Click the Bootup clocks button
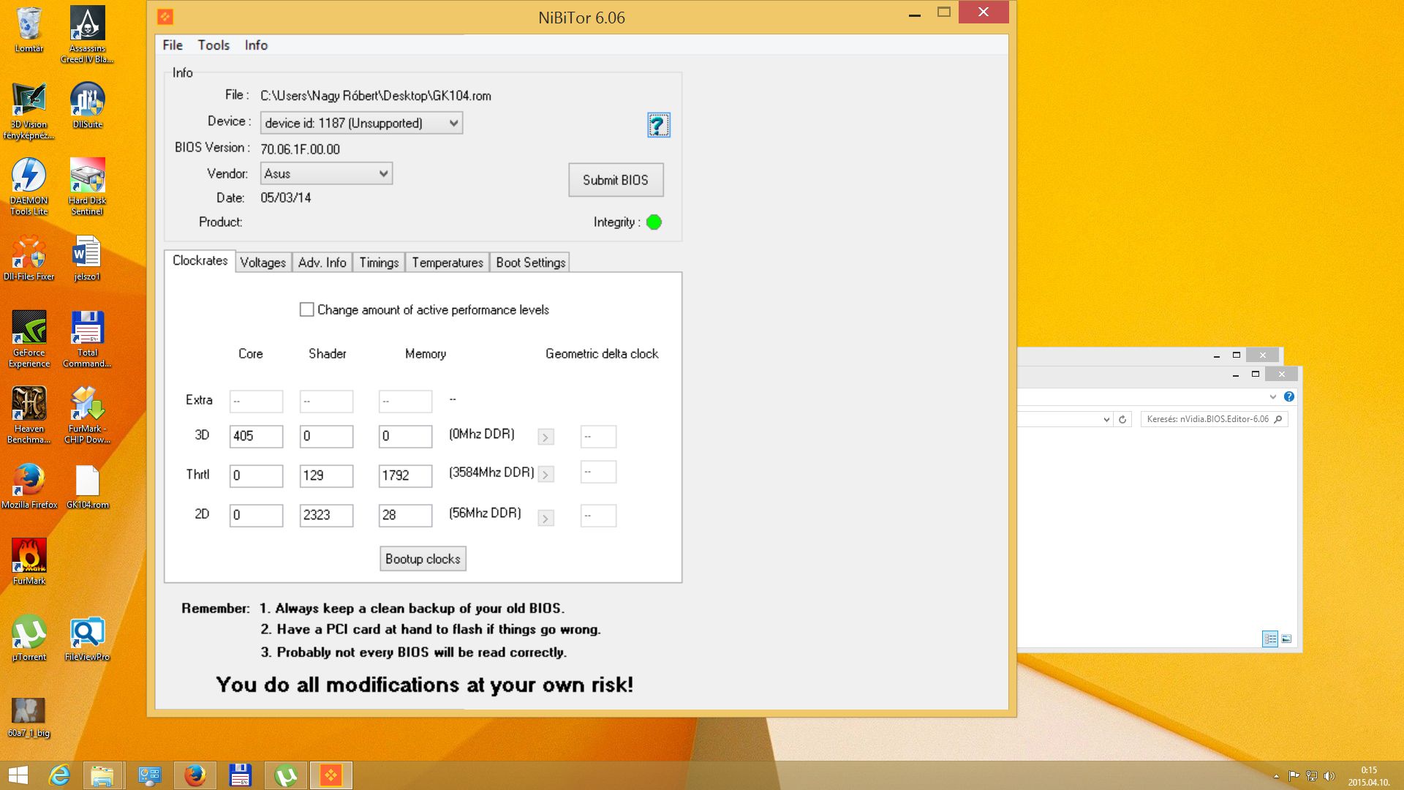 coord(423,559)
